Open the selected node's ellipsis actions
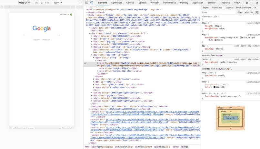This screenshot has width=260, height=149. click(x=85, y=63)
